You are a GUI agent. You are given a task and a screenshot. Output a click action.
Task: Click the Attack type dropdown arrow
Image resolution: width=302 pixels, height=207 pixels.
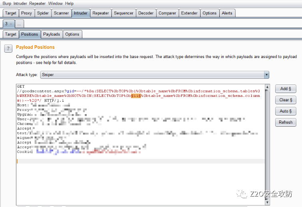[266, 75]
